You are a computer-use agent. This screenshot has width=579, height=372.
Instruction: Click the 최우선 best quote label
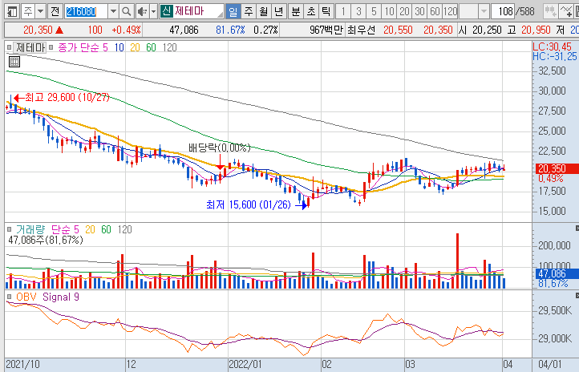(x=362, y=30)
